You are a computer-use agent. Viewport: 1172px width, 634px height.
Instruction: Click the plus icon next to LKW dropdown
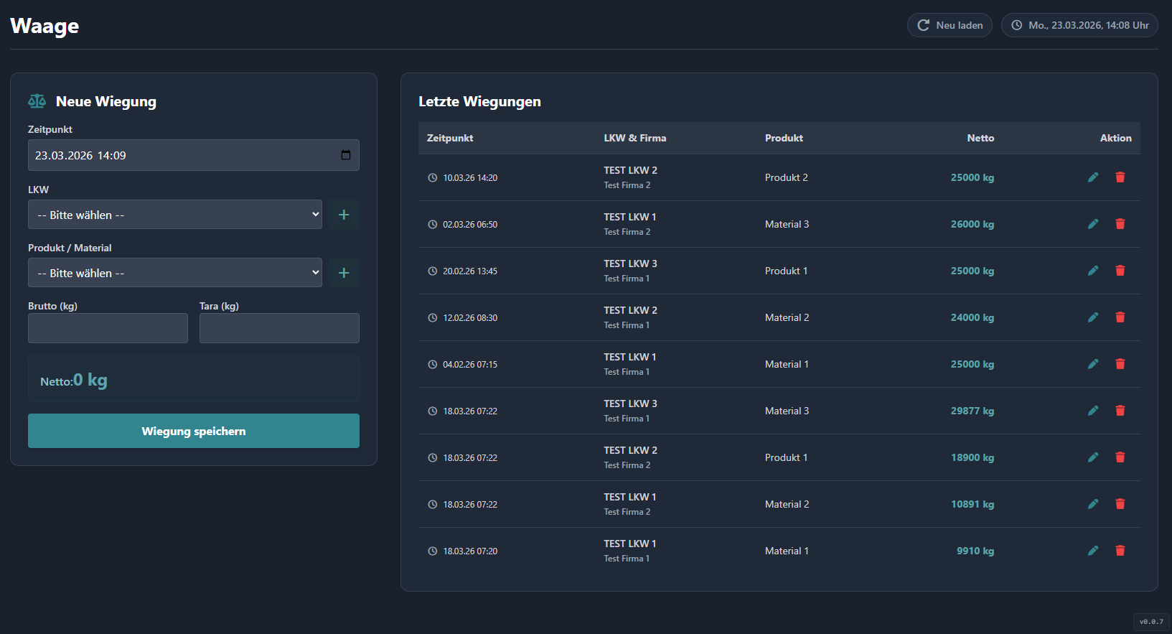coord(344,215)
